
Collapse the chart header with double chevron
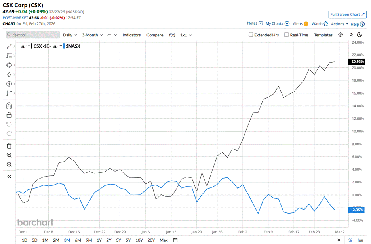coord(351,35)
